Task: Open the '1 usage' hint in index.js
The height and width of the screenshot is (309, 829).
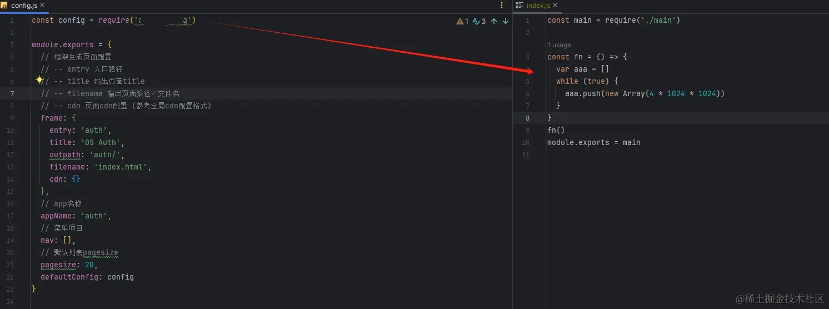Action: 559,45
